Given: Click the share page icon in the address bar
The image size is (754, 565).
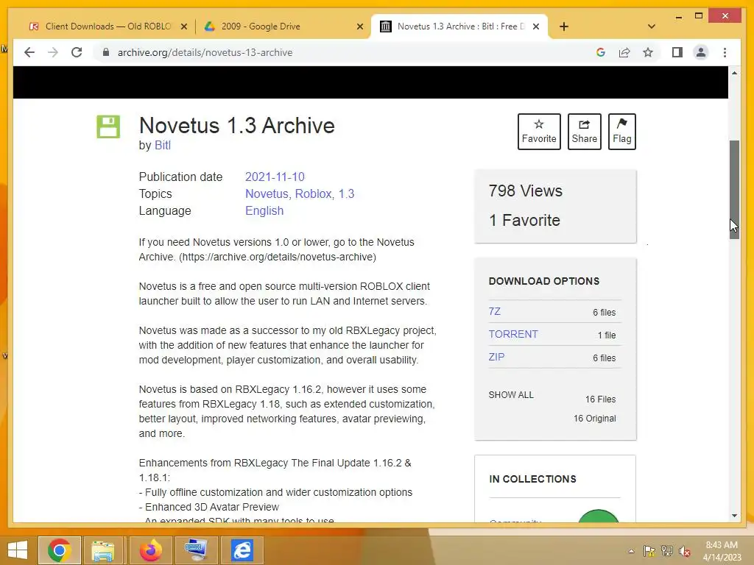Looking at the screenshot, I should [624, 52].
